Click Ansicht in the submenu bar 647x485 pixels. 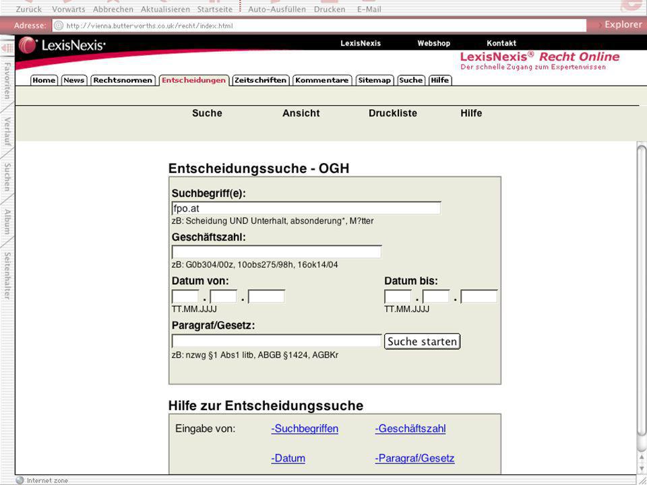tap(301, 113)
